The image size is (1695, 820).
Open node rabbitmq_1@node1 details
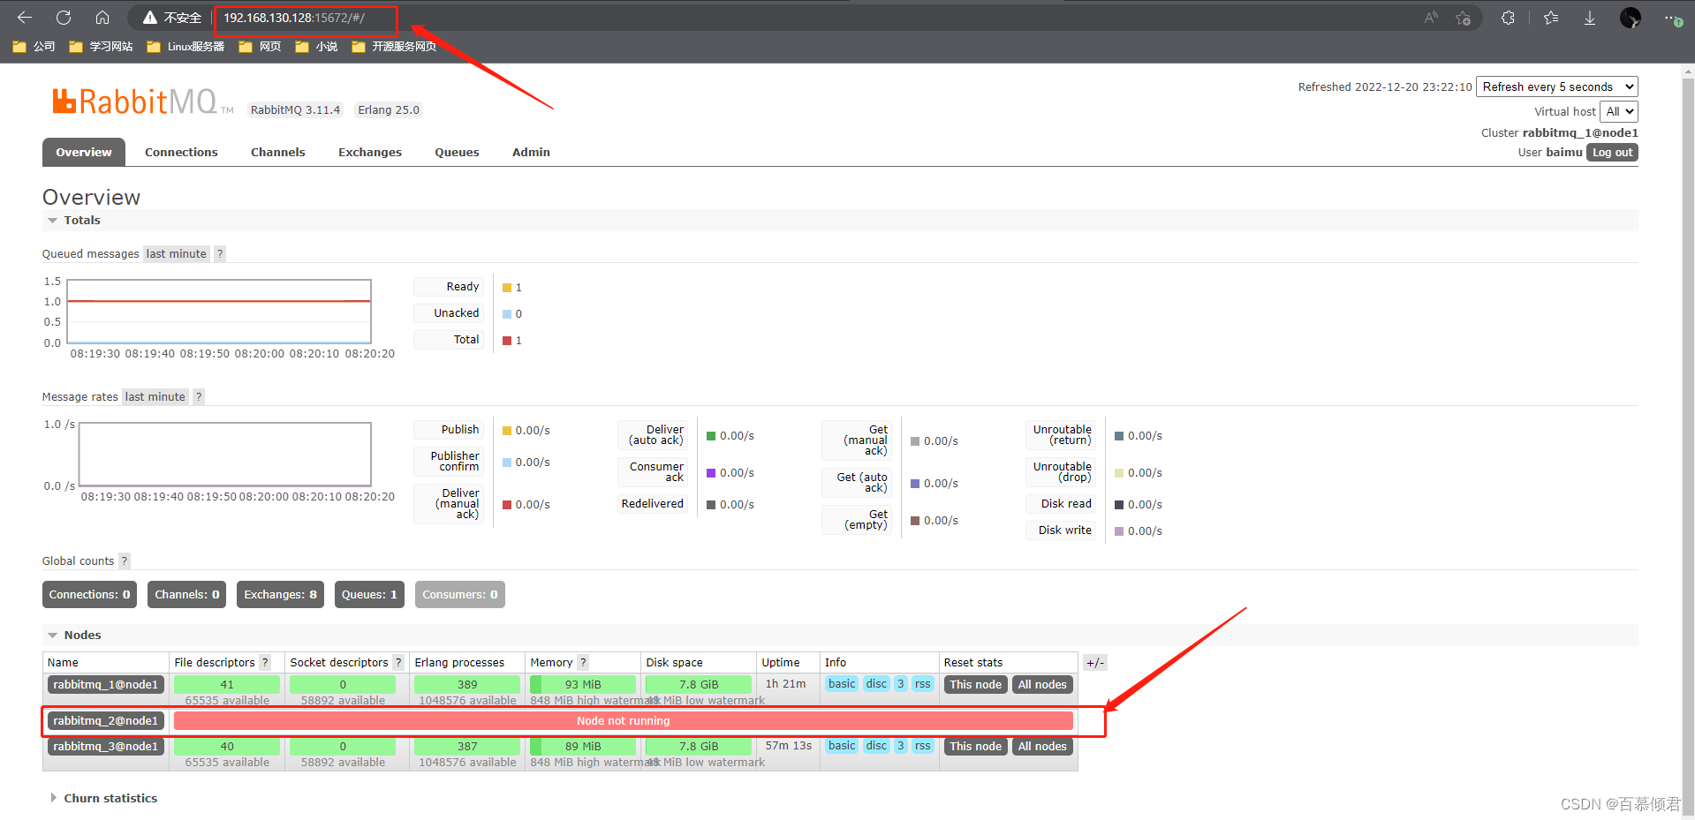pyautogui.click(x=106, y=684)
